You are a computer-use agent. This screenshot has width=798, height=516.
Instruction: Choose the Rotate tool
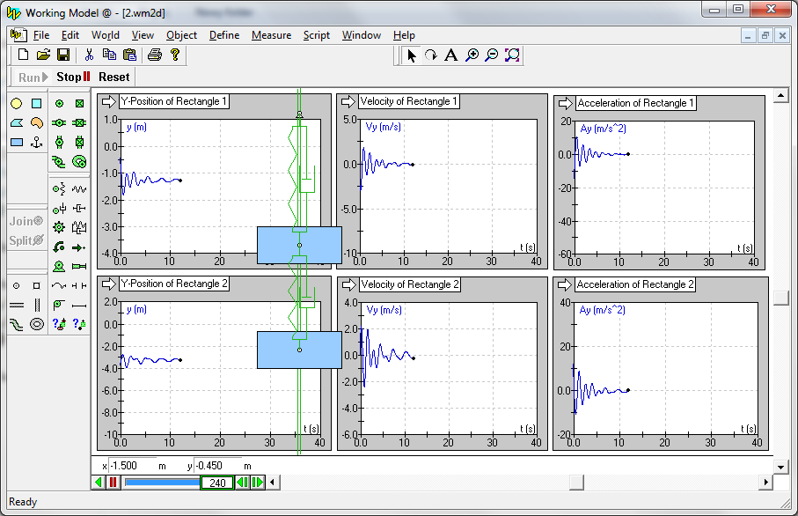coord(431,55)
